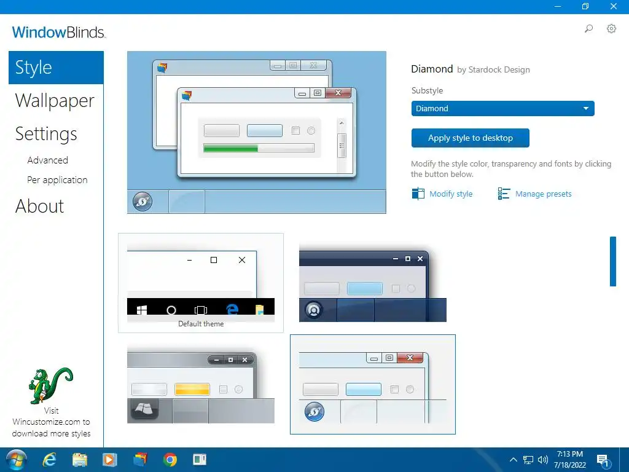This screenshot has height=472, width=629.
Task: Open the search magnifier icon
Action: [588, 28]
